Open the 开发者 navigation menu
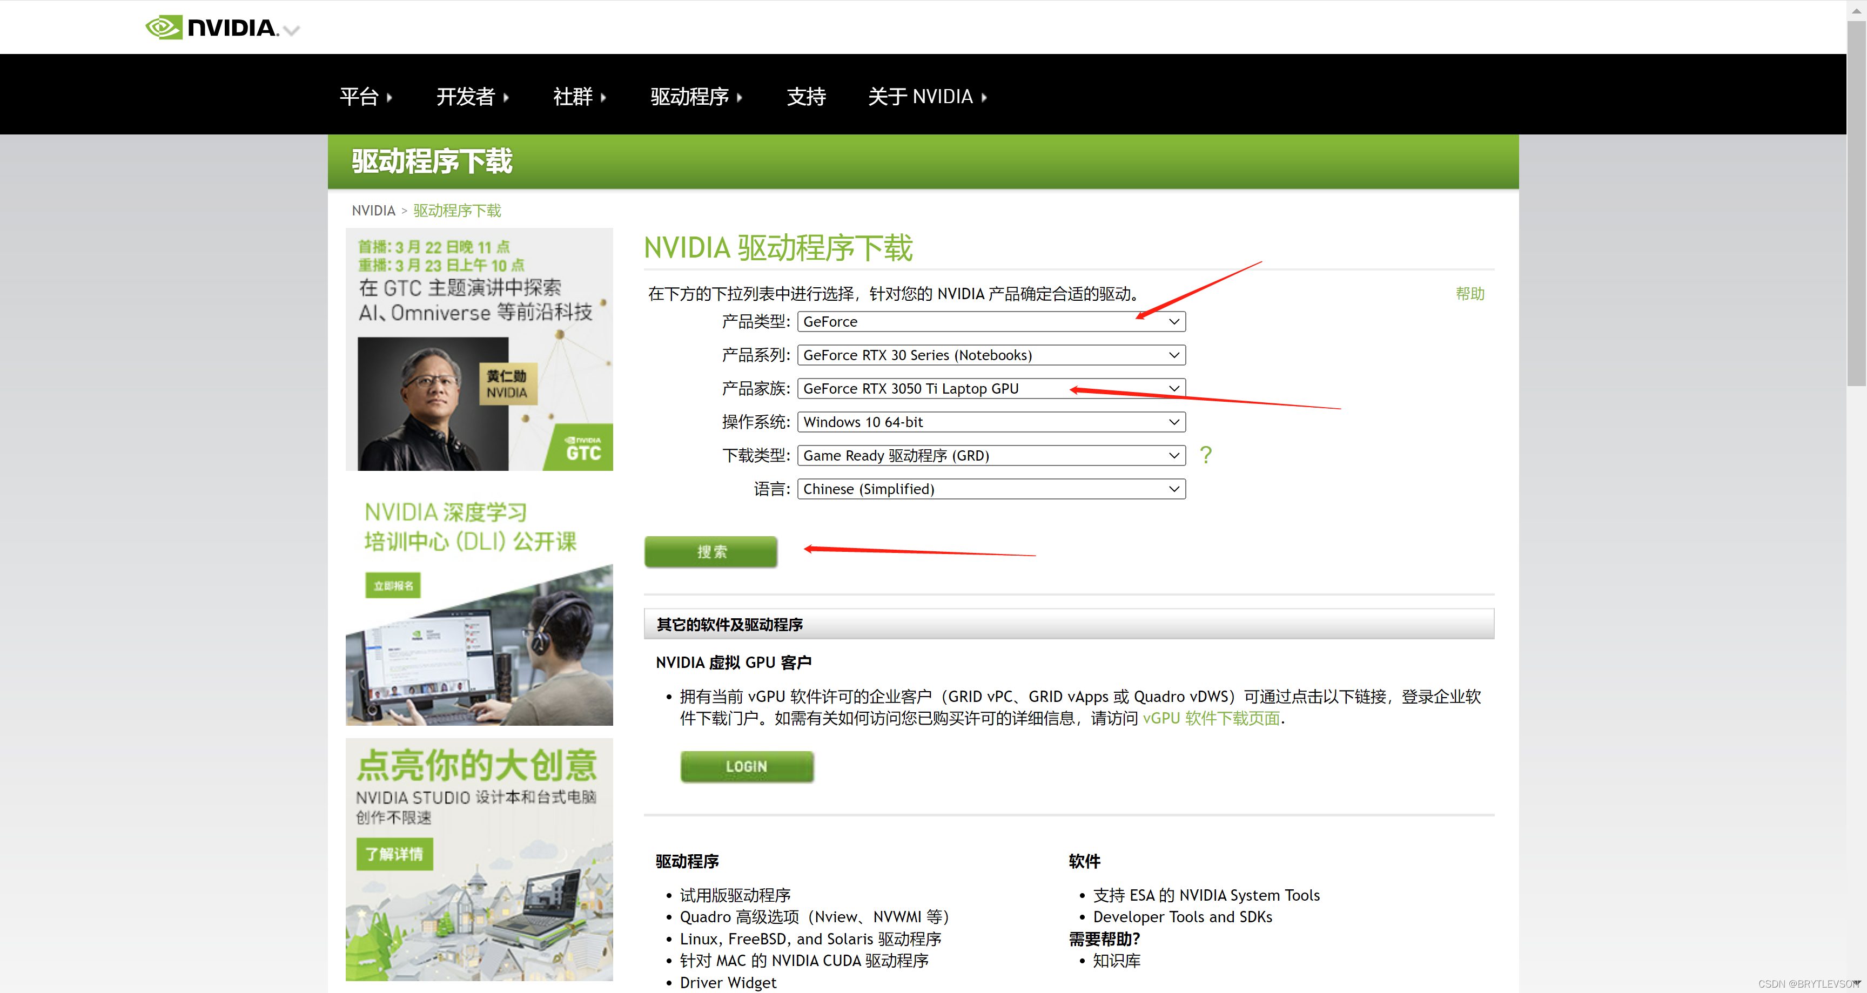Screen dimensions: 1867x993 tap(473, 96)
